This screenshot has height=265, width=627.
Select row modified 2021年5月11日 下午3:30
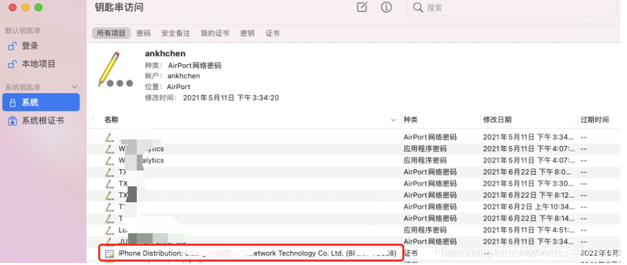point(354,184)
